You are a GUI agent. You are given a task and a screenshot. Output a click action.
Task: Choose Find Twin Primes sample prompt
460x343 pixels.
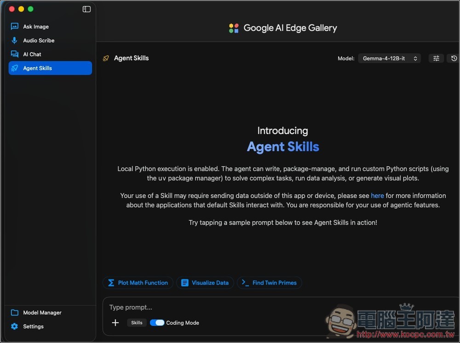point(269,283)
